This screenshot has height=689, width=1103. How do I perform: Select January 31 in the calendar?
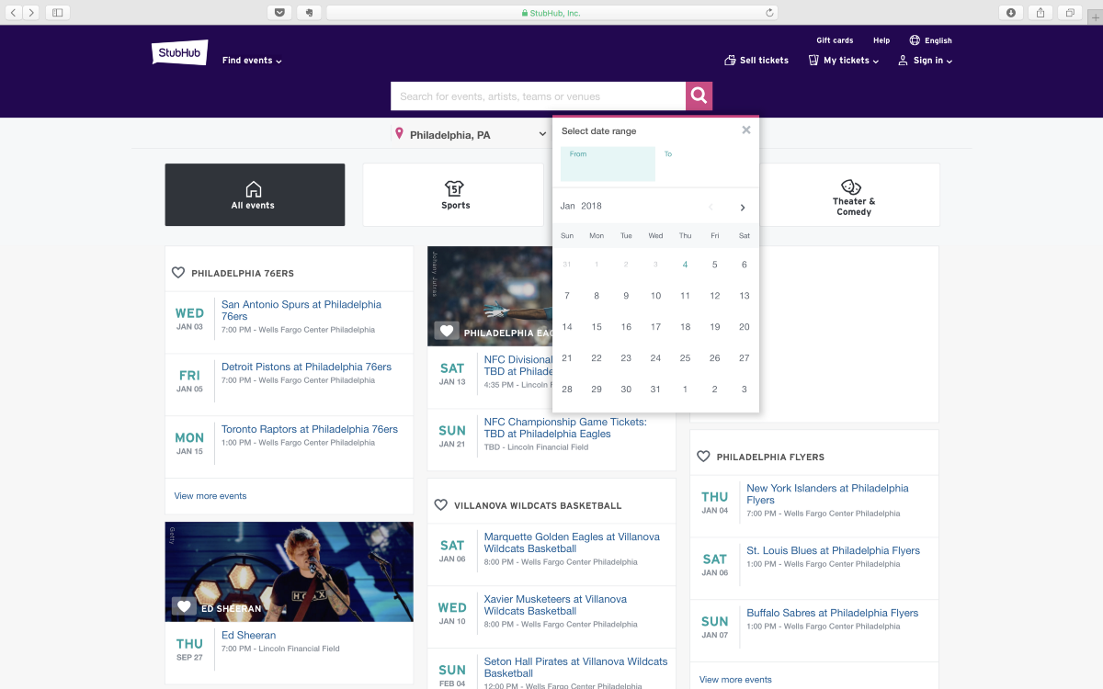655,390
